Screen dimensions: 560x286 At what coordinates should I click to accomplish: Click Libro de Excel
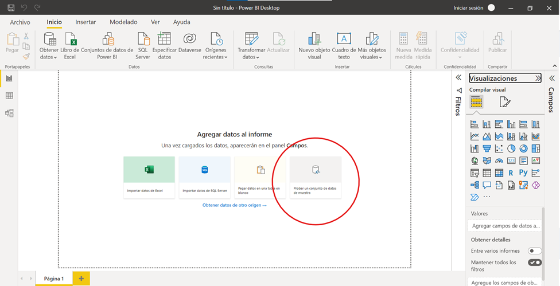(69, 46)
